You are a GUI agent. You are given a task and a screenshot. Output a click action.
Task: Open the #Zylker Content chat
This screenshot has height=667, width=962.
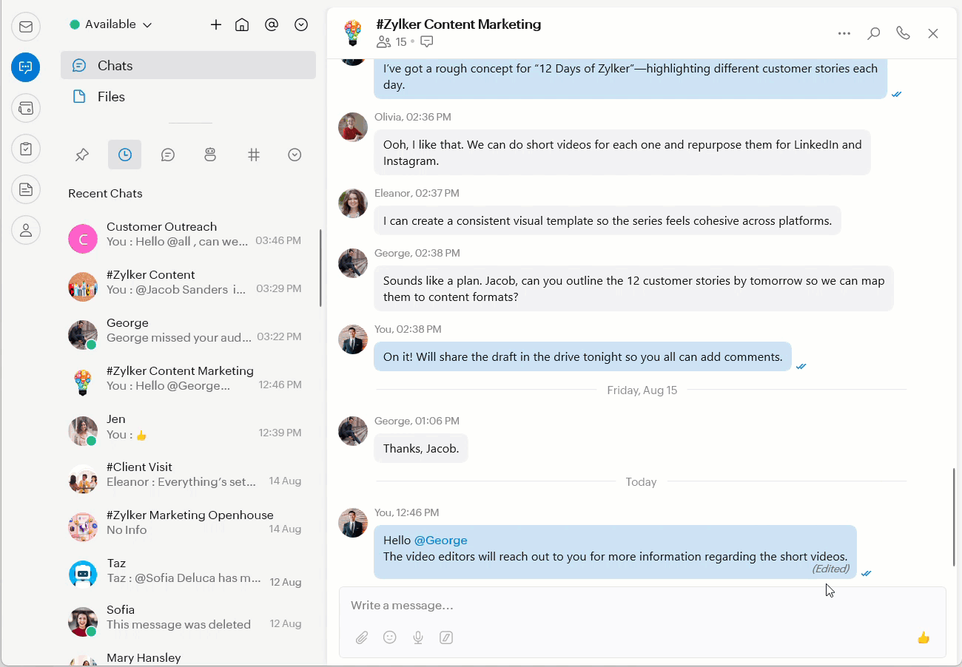tap(189, 287)
